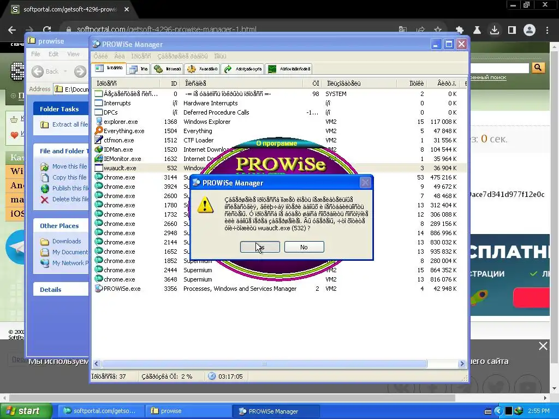Reload the page in Chrome
The width and height of the screenshot is (559, 419).
47,30
